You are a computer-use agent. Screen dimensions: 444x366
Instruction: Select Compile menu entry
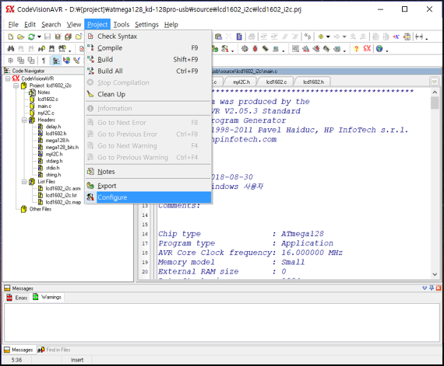[148, 47]
